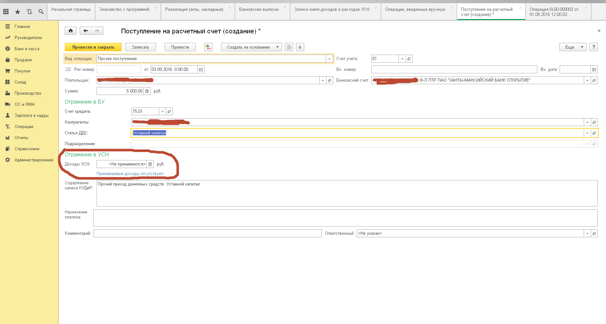Click the search magnifier icon
The width and height of the screenshot is (606, 324).
tap(41, 12)
